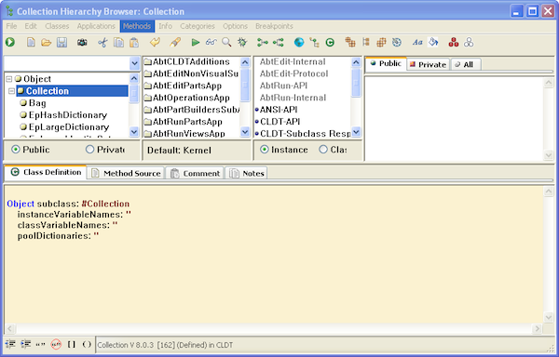Click the yellow undo arrow icon
Screen dimensions: 559x357
pos(155,43)
